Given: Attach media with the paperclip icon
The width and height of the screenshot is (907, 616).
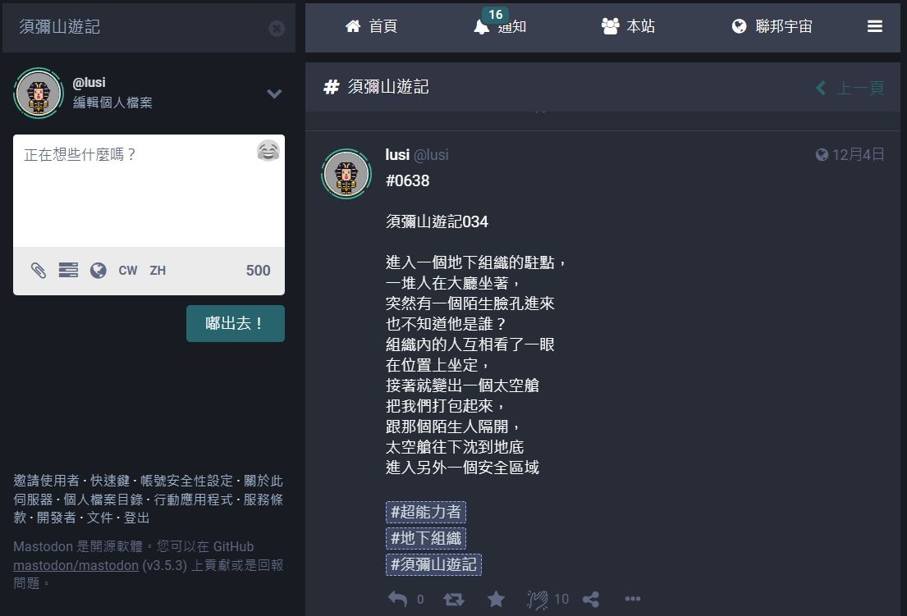Looking at the screenshot, I should (x=39, y=270).
